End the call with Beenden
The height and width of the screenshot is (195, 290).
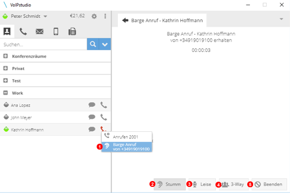pyautogui.click(x=269, y=184)
